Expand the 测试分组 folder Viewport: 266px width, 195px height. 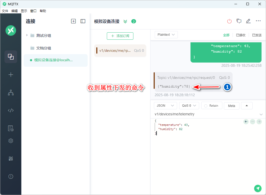coord(27,35)
